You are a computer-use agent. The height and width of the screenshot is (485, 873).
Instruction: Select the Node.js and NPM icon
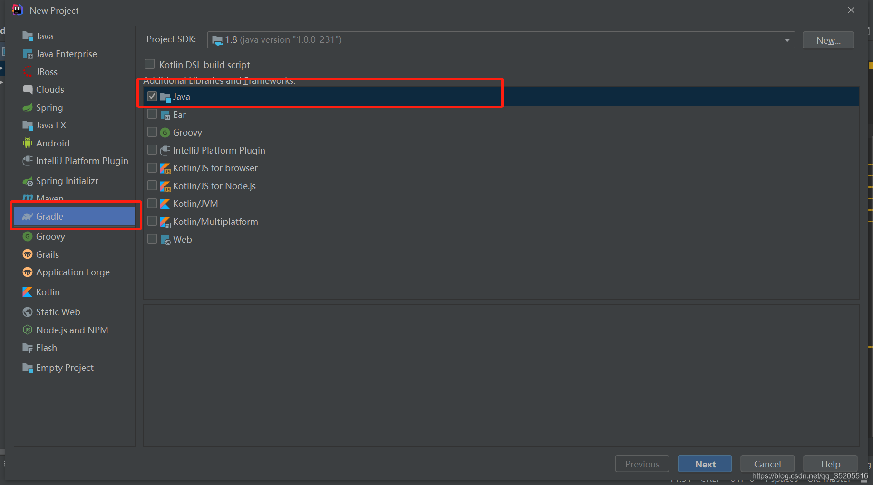pyautogui.click(x=28, y=330)
